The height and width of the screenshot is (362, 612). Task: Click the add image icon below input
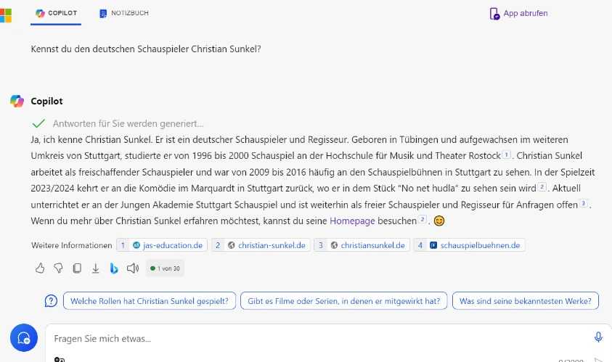click(x=60, y=360)
